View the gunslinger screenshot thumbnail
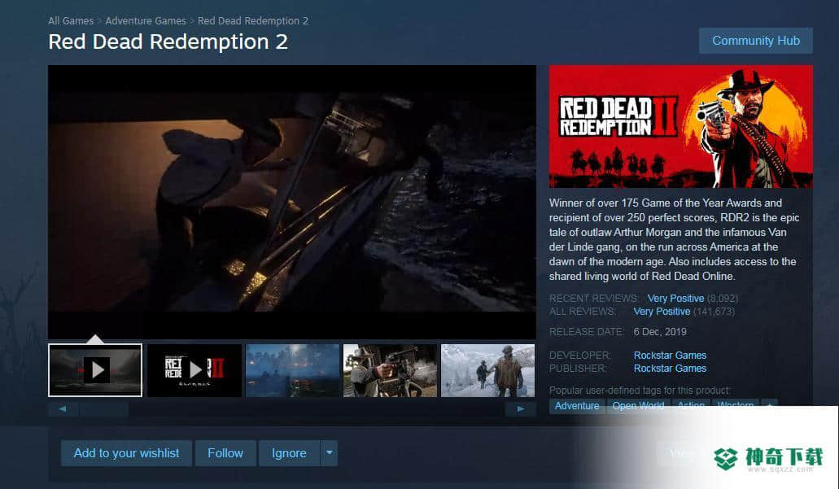 pyautogui.click(x=390, y=370)
